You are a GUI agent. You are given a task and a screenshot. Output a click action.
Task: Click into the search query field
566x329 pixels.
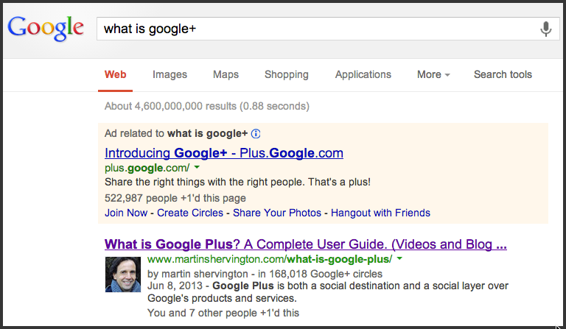pyautogui.click(x=318, y=29)
